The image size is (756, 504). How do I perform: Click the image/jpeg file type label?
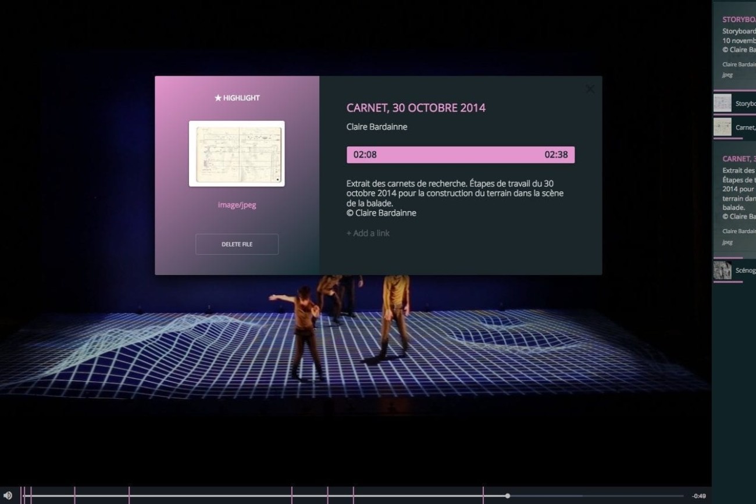[x=237, y=205]
